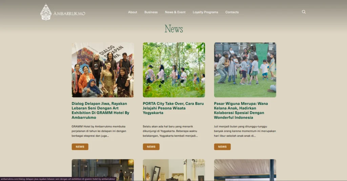Read the Pasar Wiguna Merupa article title

click(241, 110)
